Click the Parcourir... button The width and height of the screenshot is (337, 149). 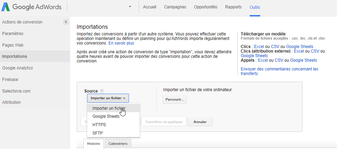pyautogui.click(x=175, y=100)
